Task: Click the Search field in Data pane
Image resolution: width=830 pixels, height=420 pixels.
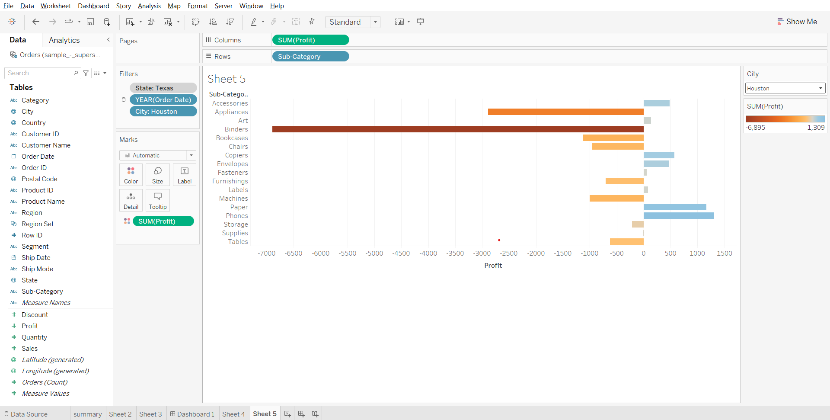Action: tap(40, 73)
